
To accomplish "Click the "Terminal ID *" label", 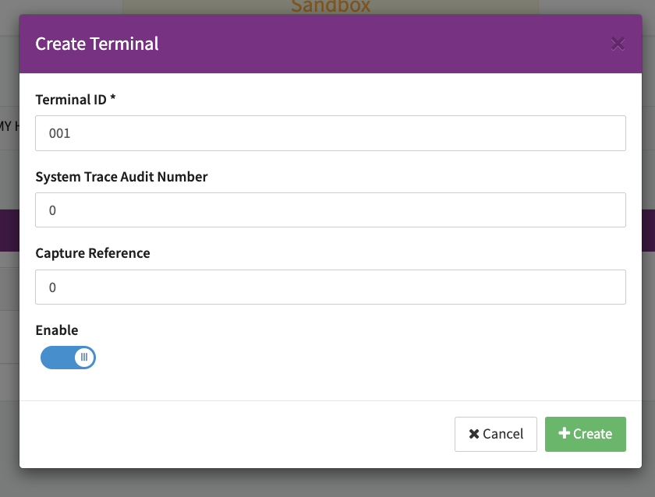I will (76, 99).
